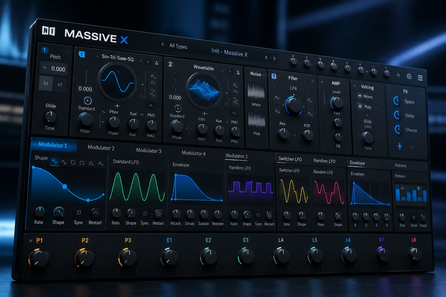
Task: Click the Init - Massive X preset name
Action: [x=229, y=52]
